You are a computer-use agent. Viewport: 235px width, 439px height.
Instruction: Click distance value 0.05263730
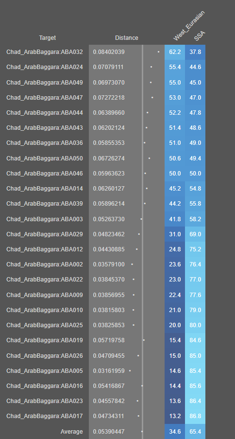point(109,219)
